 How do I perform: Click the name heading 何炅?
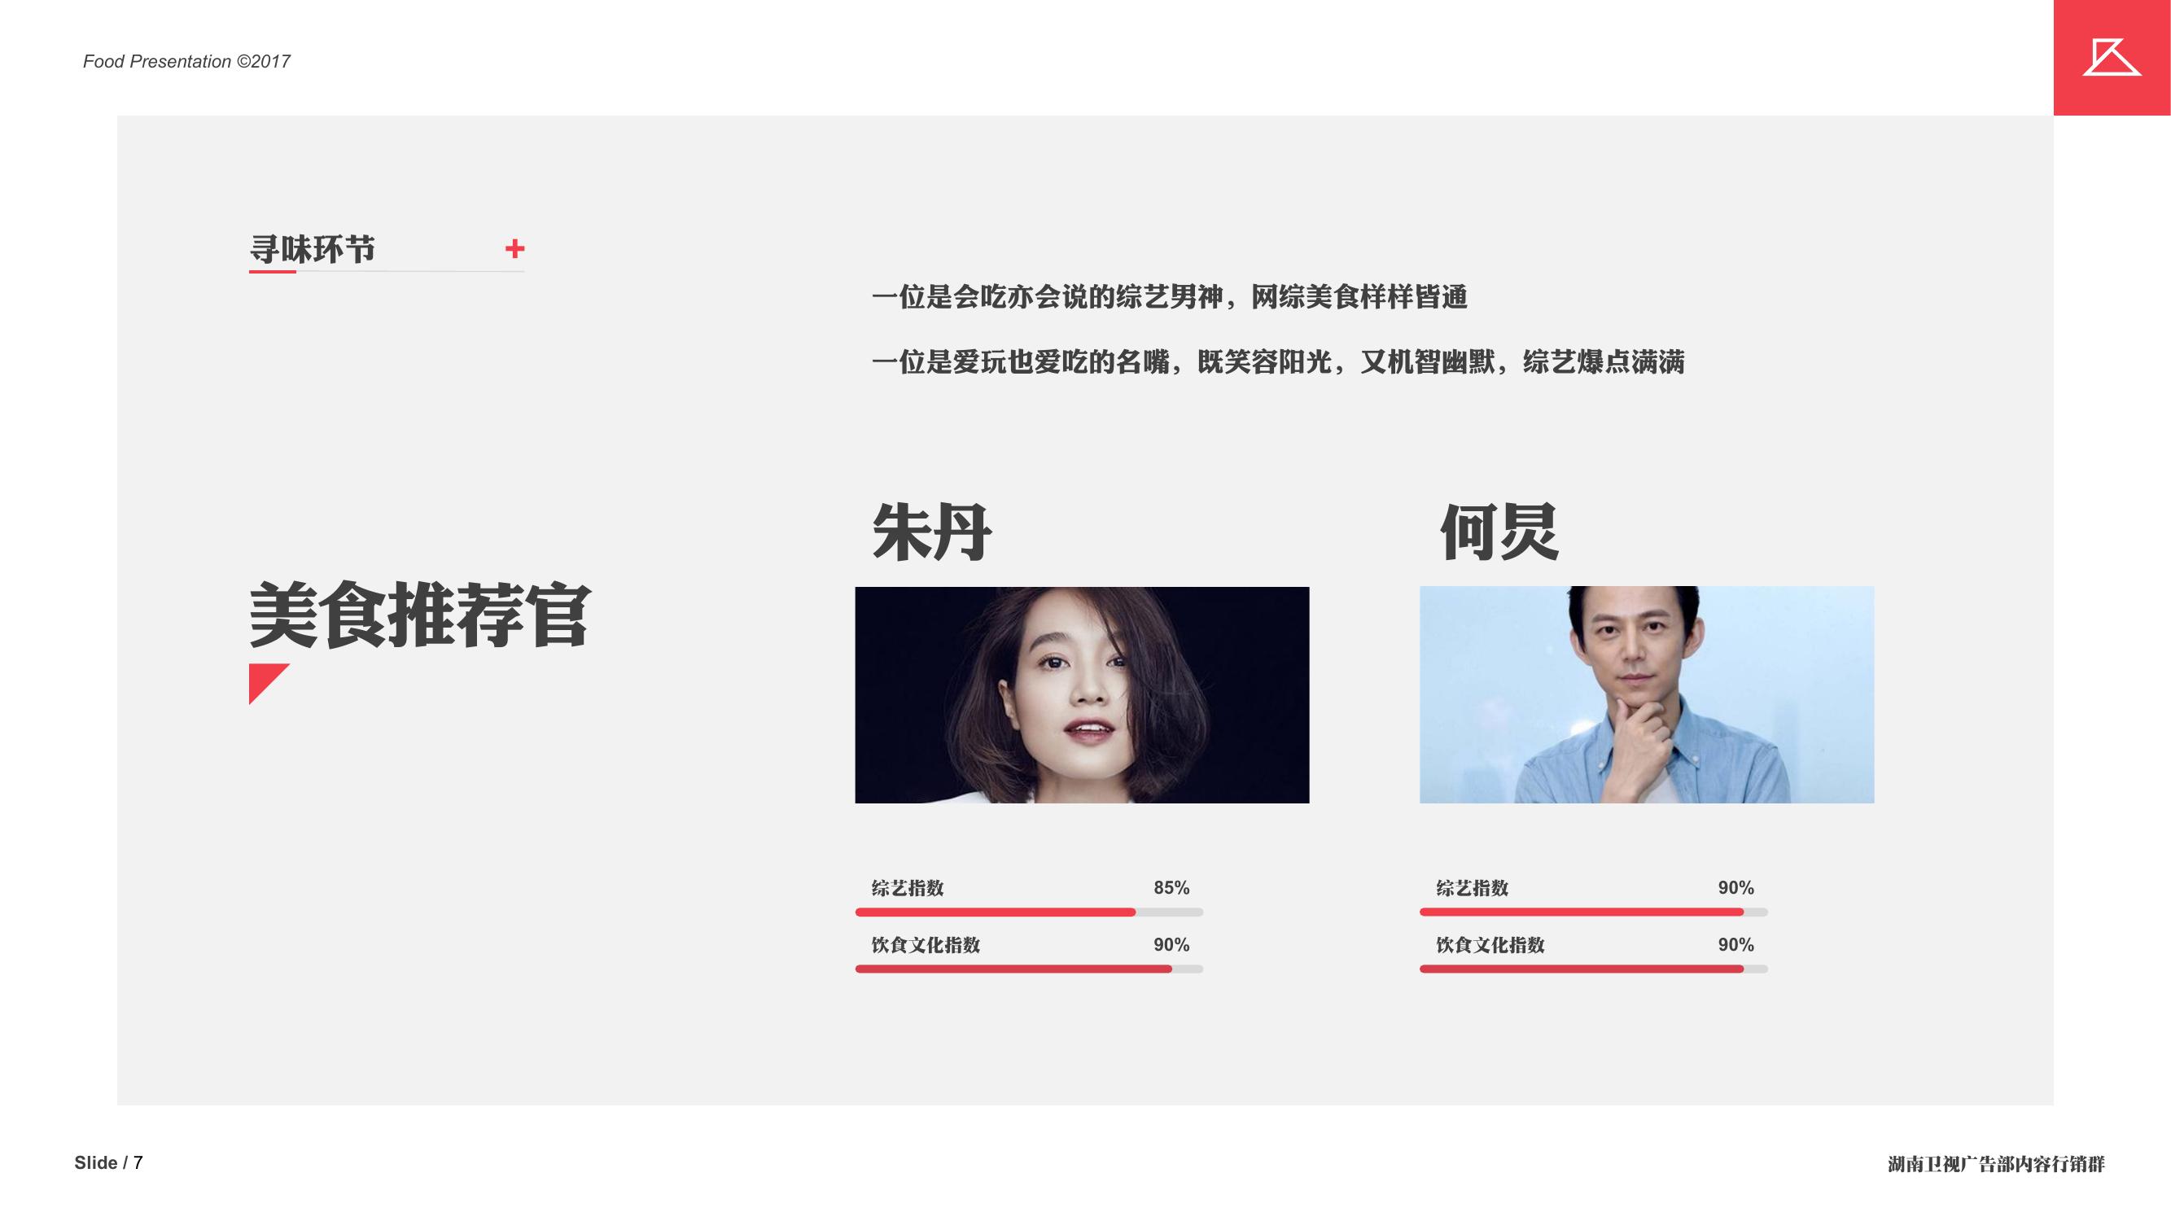pos(1500,532)
